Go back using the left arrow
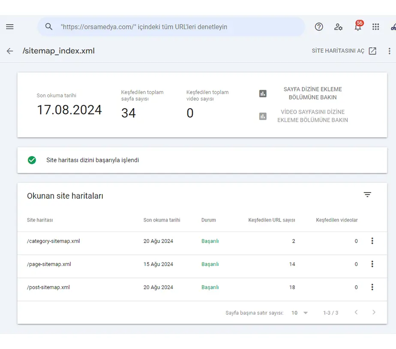The image size is (396, 349). [x=10, y=51]
